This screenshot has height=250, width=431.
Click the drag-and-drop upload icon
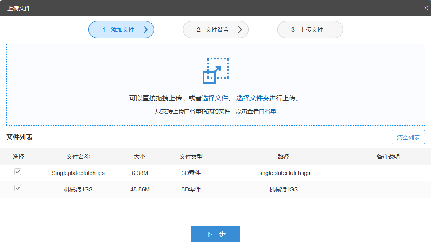[x=216, y=71]
